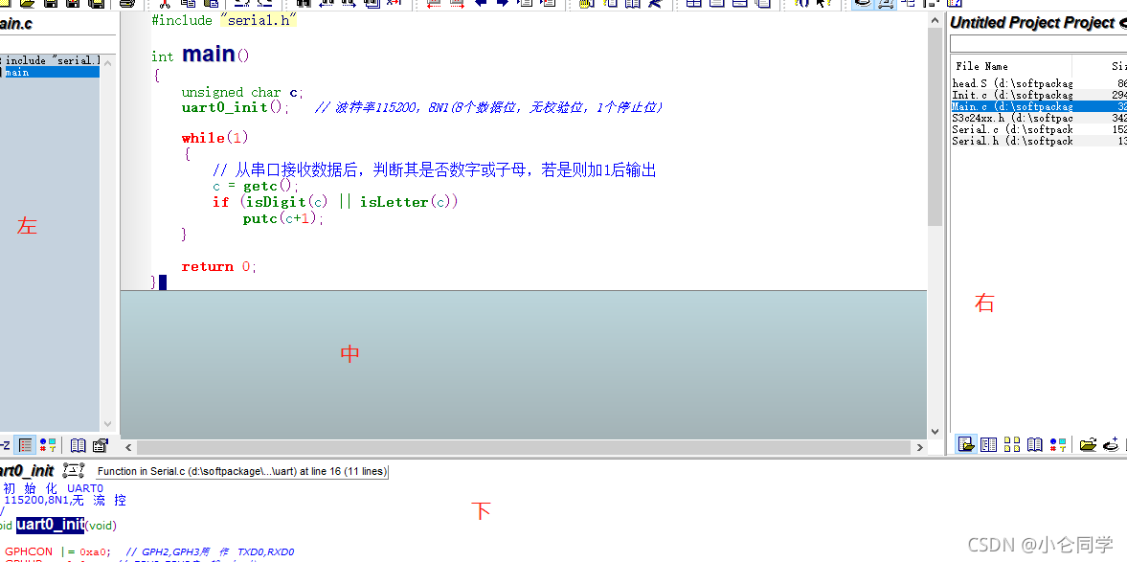Click the "serial.h" include string in editor
Viewport: 1127px width, 562px height.
(258, 20)
